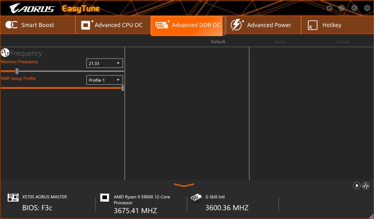Open the Smart Boost tab
This screenshot has width=374, height=219.
[38, 25]
